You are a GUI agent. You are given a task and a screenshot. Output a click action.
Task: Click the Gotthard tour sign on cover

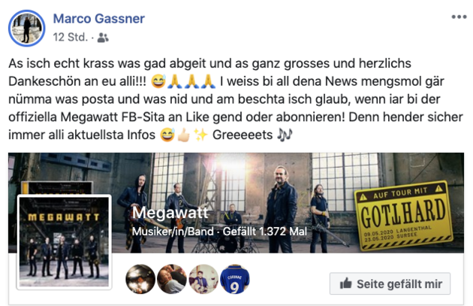[x=404, y=216]
